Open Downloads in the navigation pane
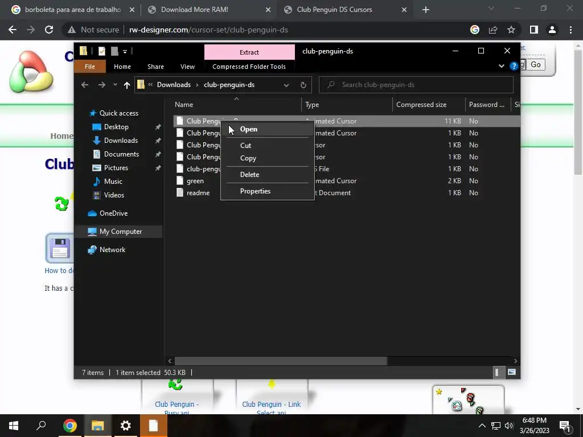 click(x=121, y=141)
